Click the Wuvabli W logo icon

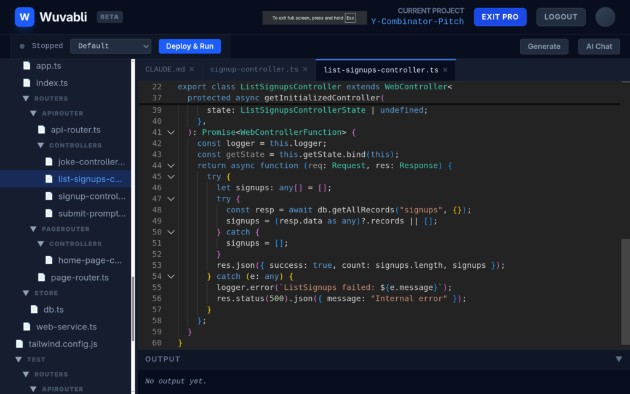click(25, 17)
